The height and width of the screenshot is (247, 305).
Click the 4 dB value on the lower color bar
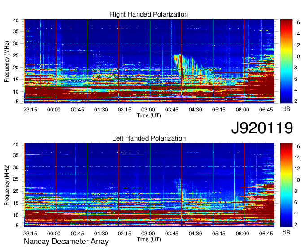(296, 213)
